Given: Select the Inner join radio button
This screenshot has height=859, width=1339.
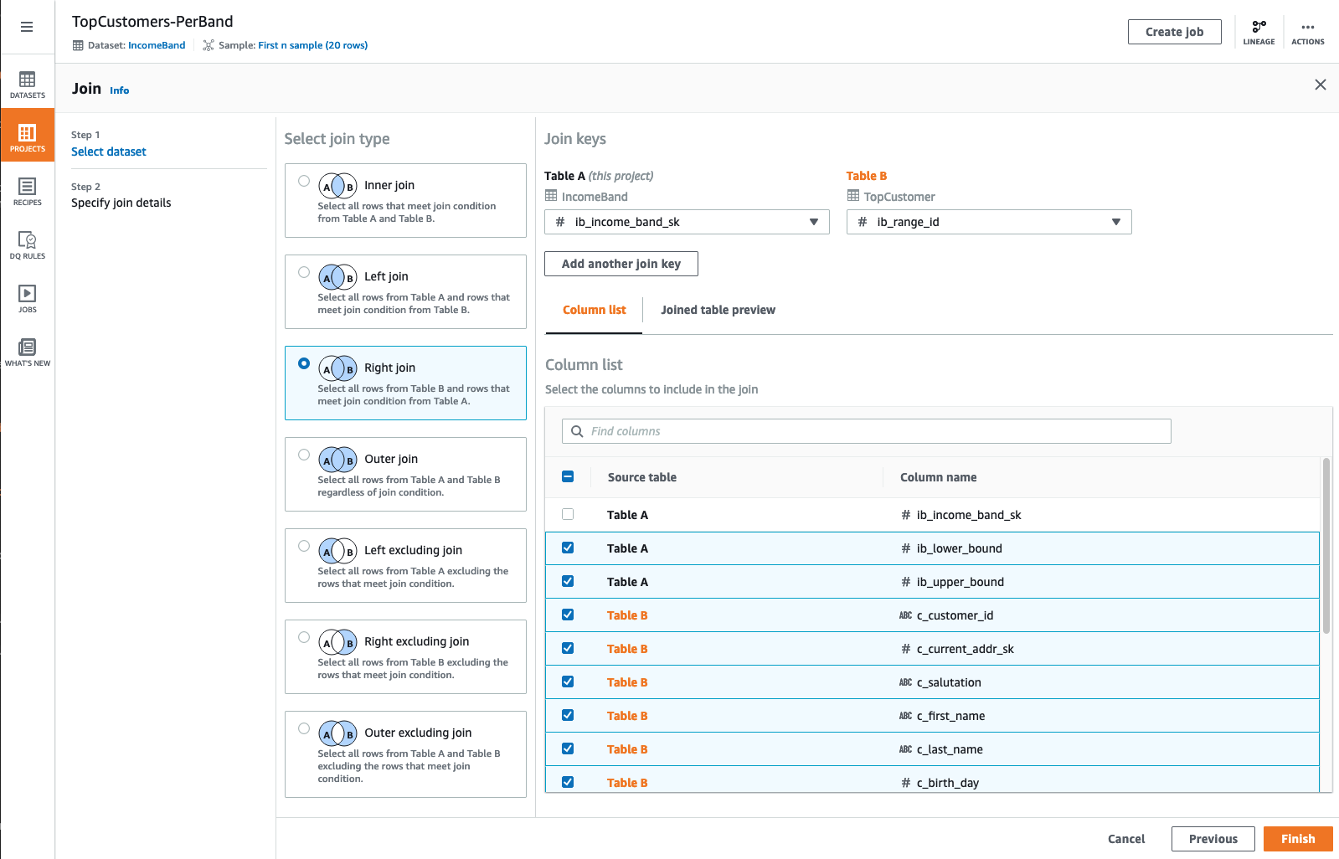Looking at the screenshot, I should [x=304, y=181].
